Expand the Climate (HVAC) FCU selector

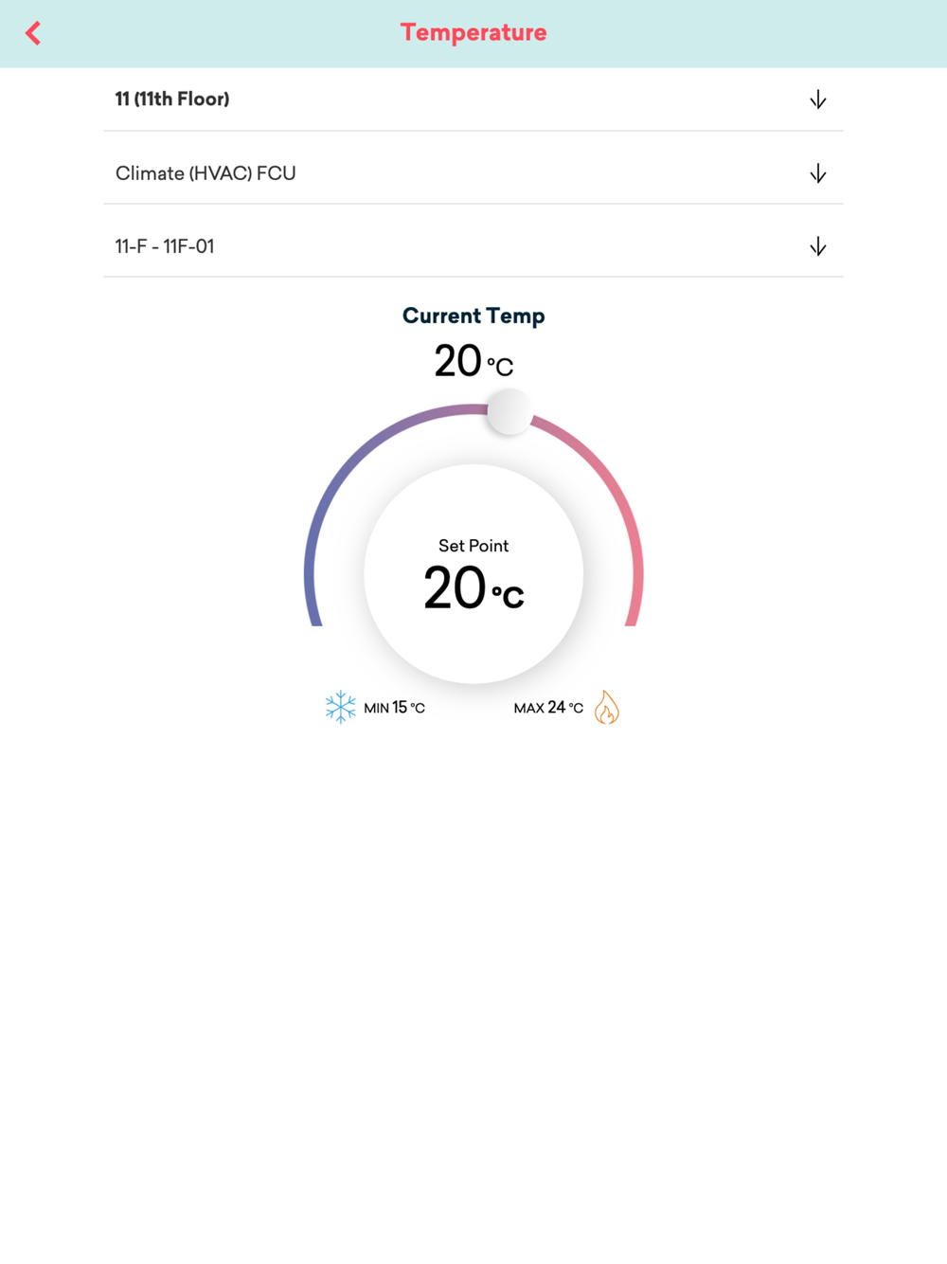click(205, 173)
